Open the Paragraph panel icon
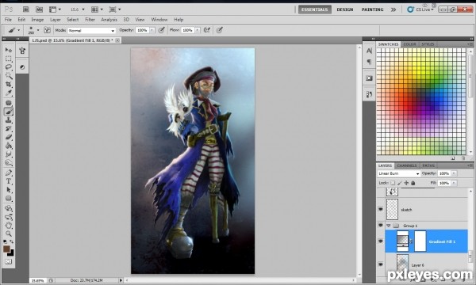 coord(369,62)
